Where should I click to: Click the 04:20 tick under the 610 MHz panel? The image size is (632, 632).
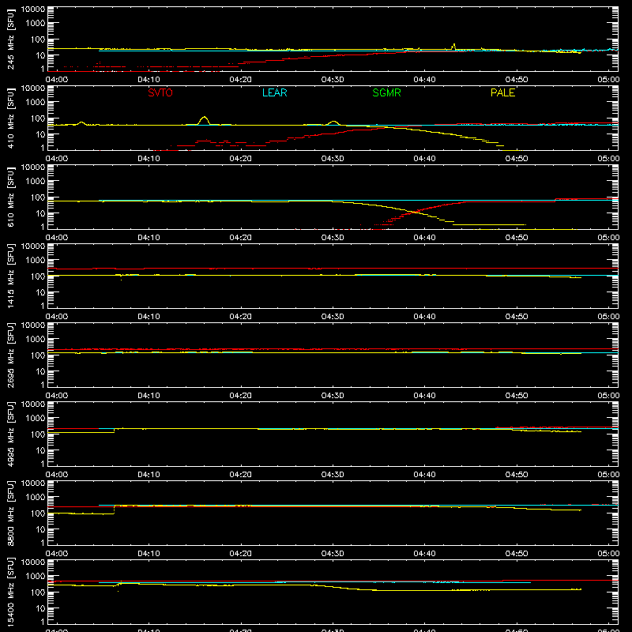[241, 238]
